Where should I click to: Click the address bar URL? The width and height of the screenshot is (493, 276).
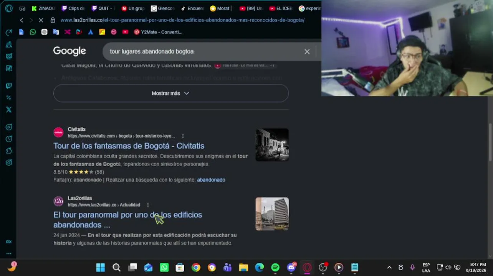pyautogui.click(x=182, y=20)
